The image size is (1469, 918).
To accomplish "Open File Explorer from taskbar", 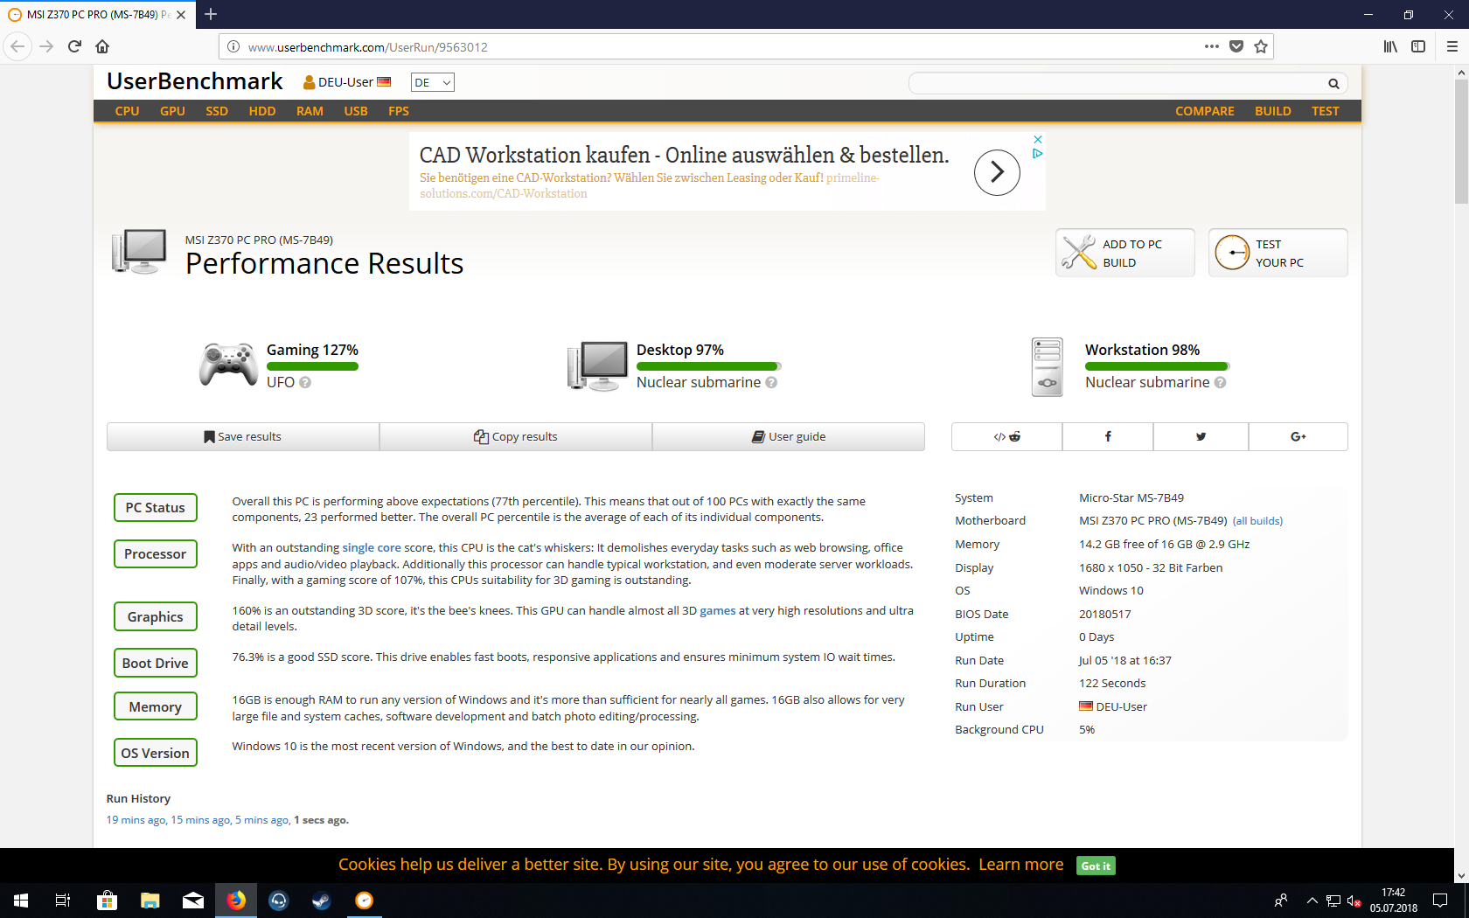I will click(x=150, y=901).
